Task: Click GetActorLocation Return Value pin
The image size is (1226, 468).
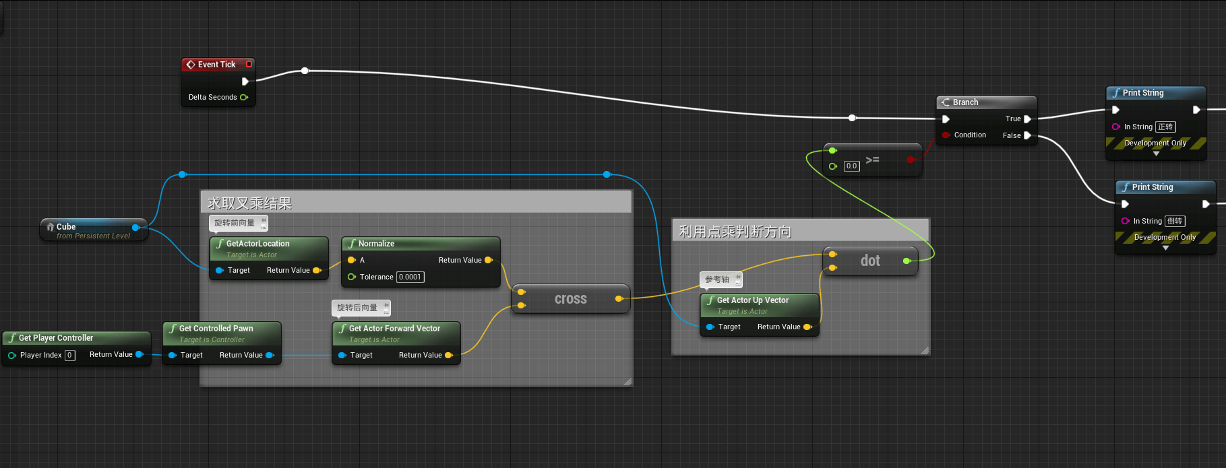Action: point(317,270)
